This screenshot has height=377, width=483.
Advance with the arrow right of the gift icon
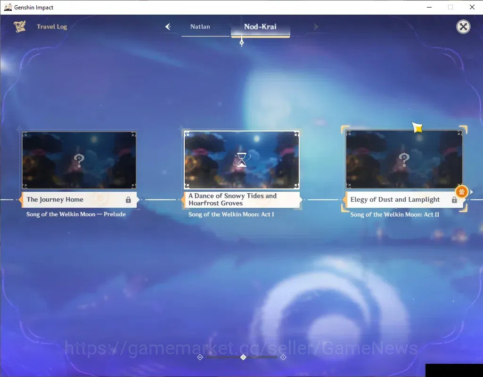coord(471,192)
